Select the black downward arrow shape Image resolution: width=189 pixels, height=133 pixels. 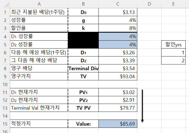[143, 106]
